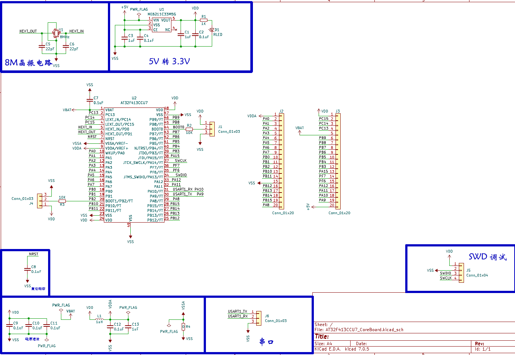Select the J6 Conn_01x03 serial connector
The height and width of the screenshot is (355, 515).
click(259, 318)
